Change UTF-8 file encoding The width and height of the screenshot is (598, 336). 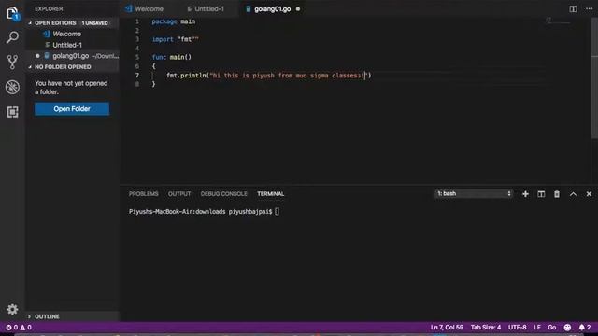(517, 328)
